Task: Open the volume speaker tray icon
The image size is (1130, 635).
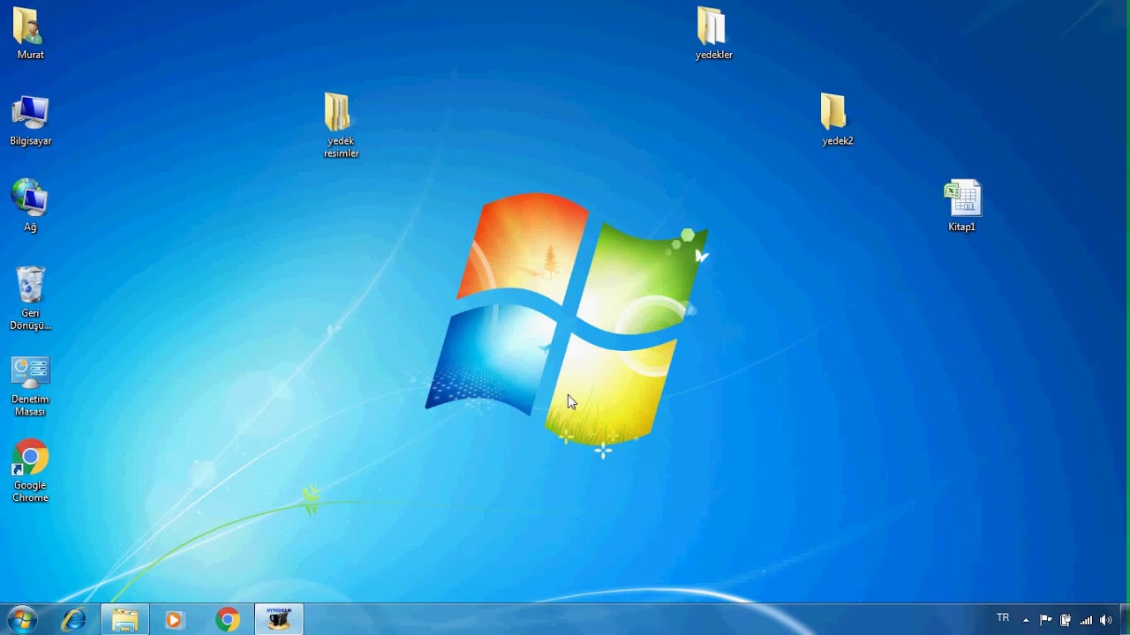Action: pyautogui.click(x=1106, y=620)
